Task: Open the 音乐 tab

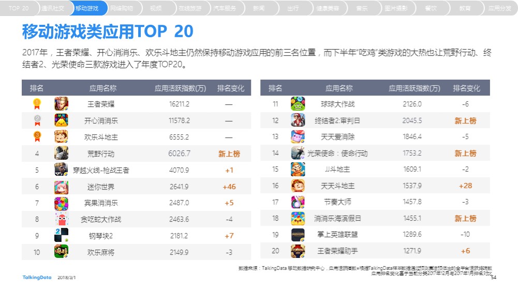Action: click(362, 8)
